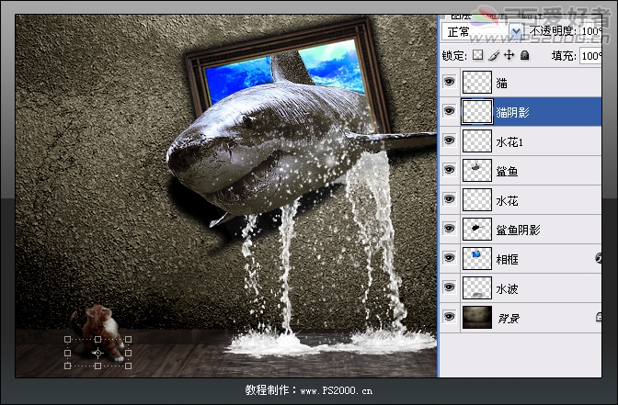This screenshot has width=618, height=405.
Task: Hide the 背景 layer eye icon
Action: click(x=450, y=317)
